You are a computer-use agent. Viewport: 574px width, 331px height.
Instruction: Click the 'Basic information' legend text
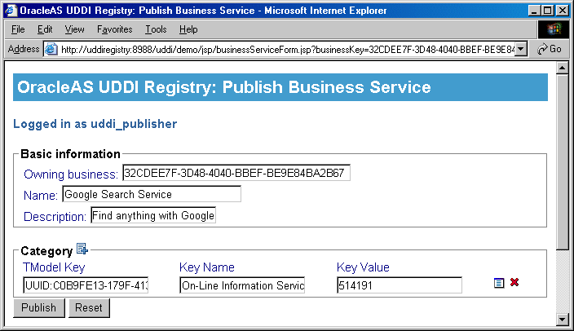point(70,154)
